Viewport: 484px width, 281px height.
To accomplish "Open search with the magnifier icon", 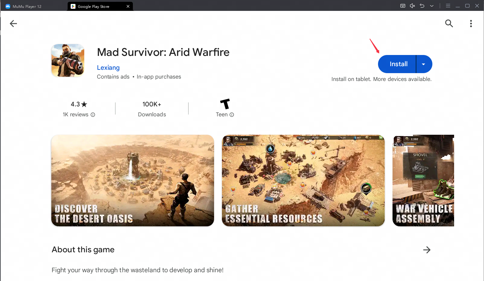I will click(x=449, y=23).
